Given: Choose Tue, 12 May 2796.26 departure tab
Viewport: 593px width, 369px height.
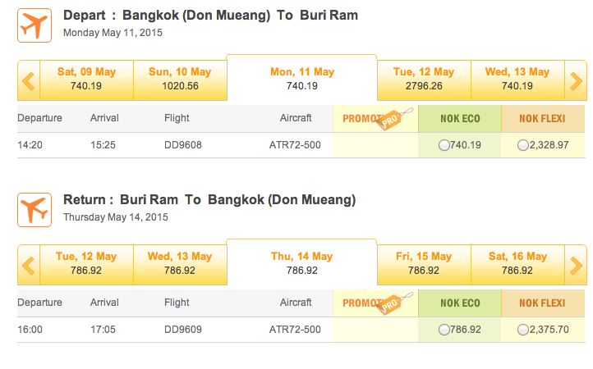Looking at the screenshot, I should 424,80.
